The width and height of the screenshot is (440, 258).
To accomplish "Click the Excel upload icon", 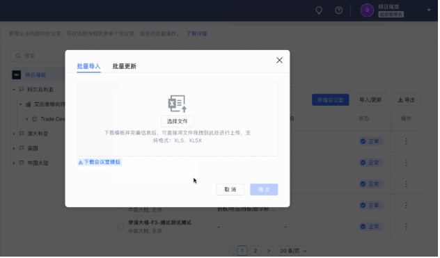I will (x=178, y=104).
